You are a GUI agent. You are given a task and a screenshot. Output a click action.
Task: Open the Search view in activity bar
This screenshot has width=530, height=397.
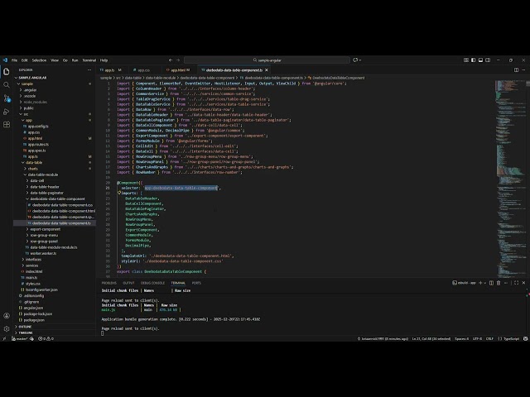(x=7, y=84)
